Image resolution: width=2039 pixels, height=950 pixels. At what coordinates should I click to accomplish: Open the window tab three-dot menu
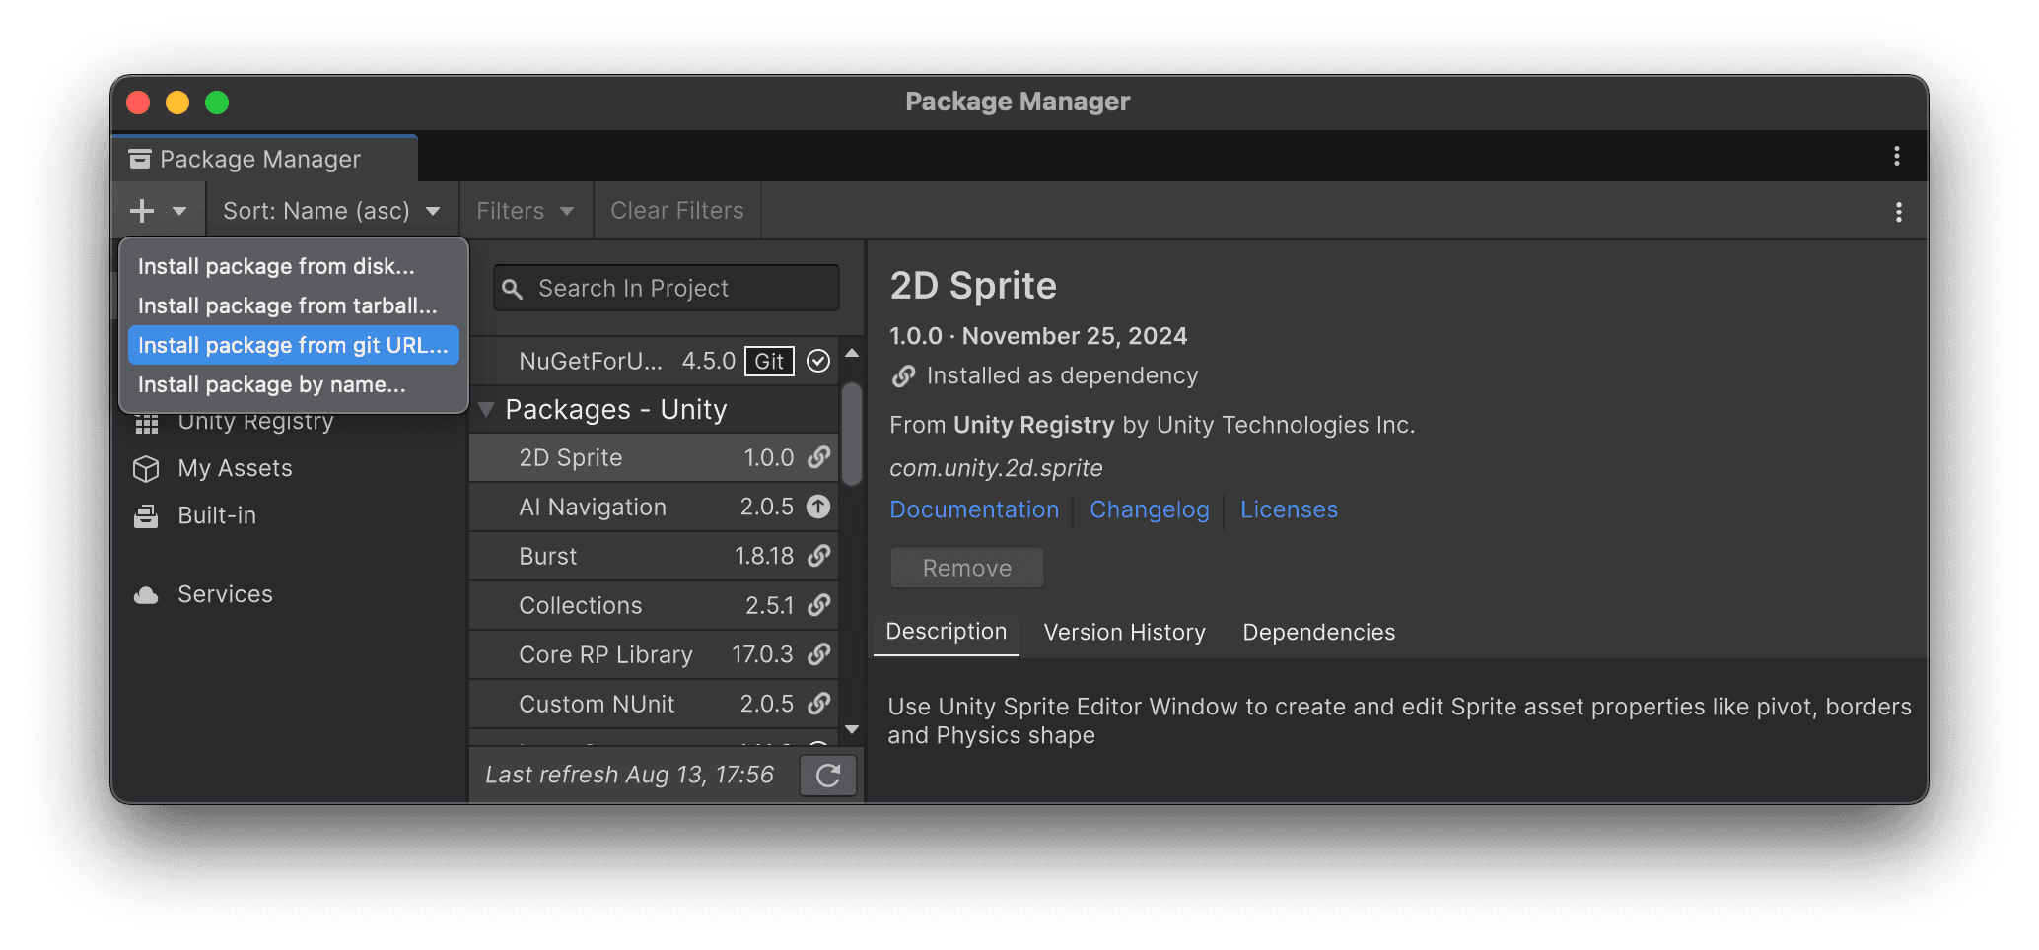tap(1896, 157)
